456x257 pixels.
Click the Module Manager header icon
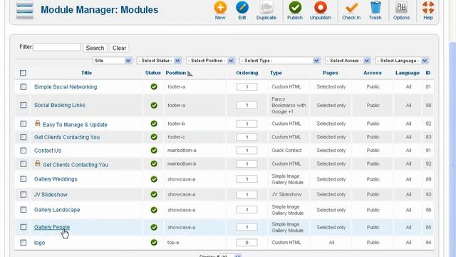(x=25, y=9)
